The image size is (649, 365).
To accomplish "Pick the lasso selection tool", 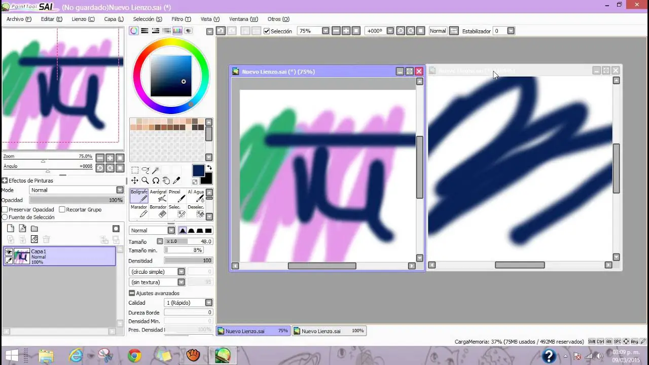I will tap(146, 170).
